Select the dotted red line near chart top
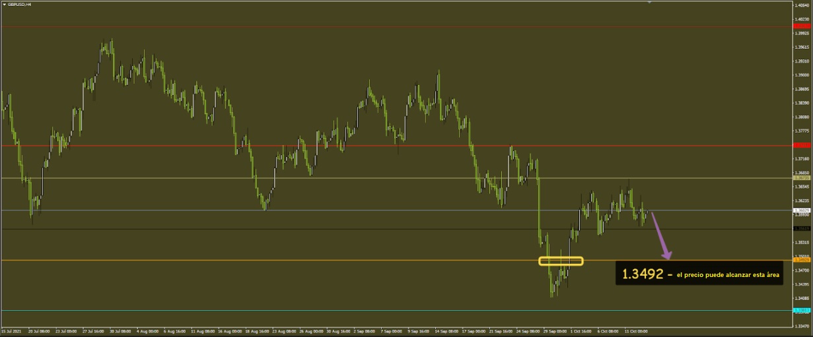Viewport: 813px width, 337px height. [396, 26]
